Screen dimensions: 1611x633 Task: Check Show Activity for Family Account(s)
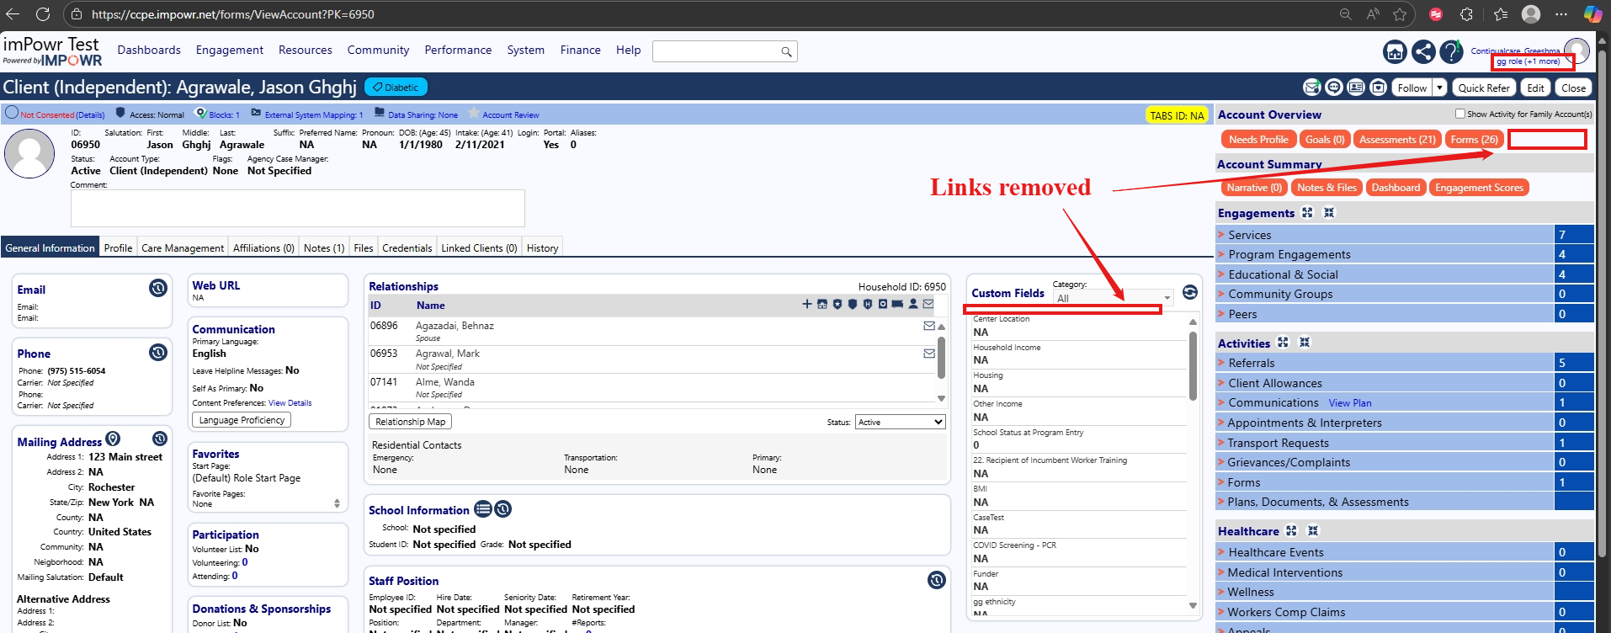1460,114
